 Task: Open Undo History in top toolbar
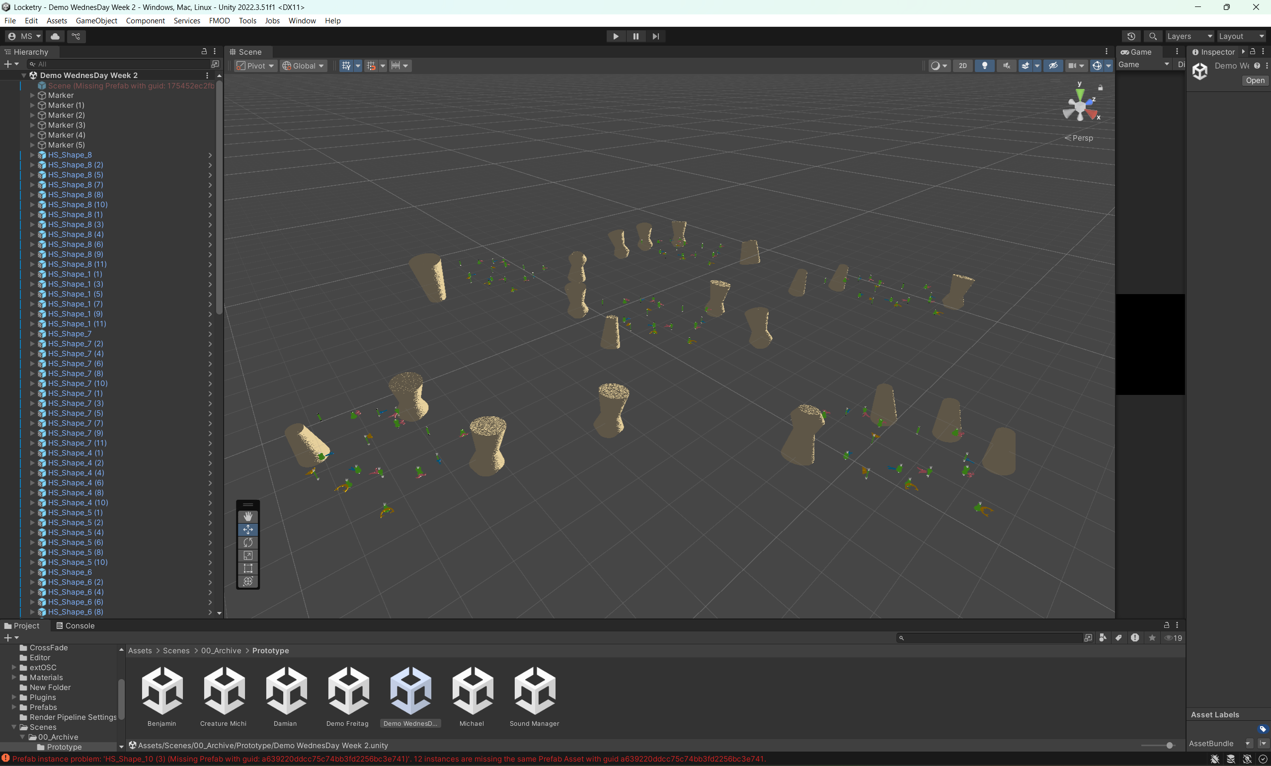(x=1131, y=36)
